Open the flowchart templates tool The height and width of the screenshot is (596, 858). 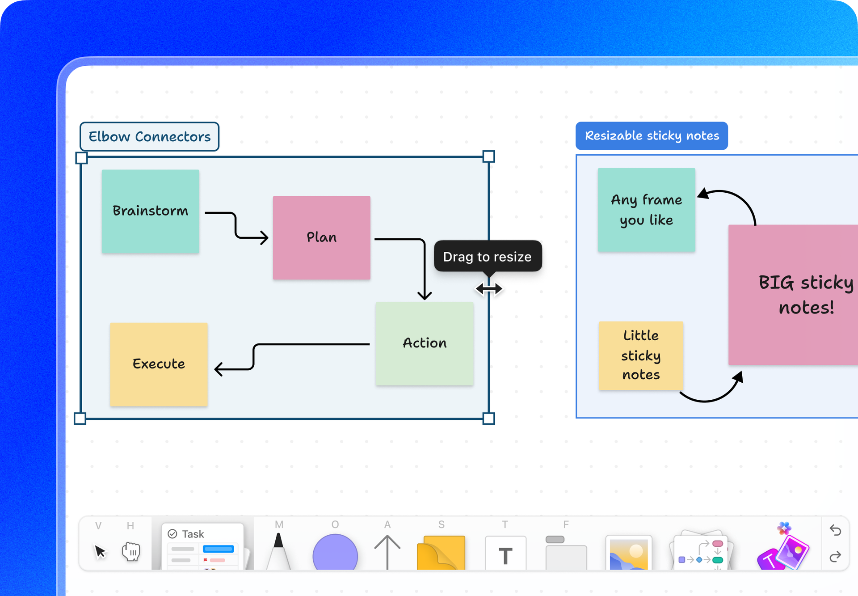[x=701, y=551]
